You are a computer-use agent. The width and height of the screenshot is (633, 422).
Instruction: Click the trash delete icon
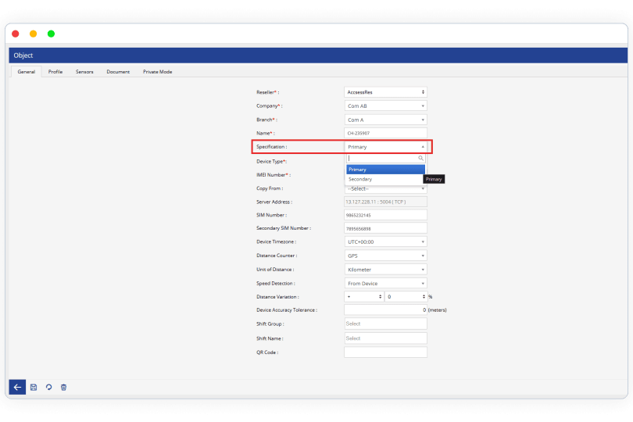[63, 387]
